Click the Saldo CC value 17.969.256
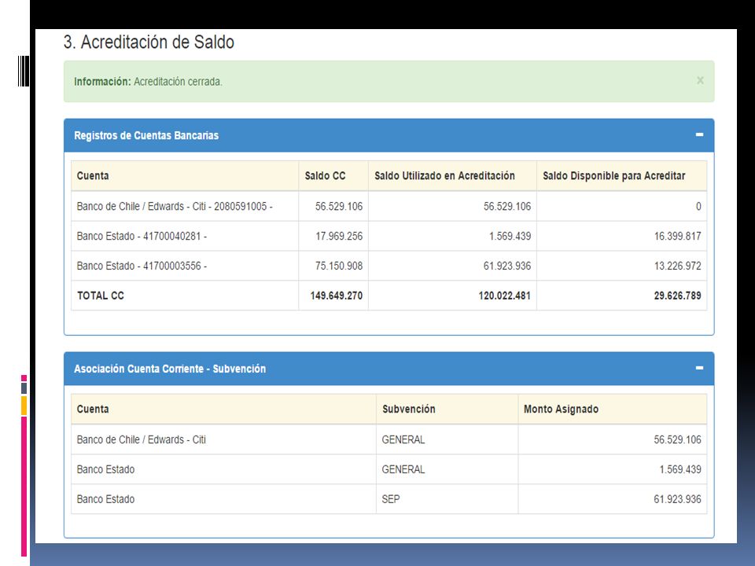Viewport: 755px width, 566px height. (x=339, y=237)
